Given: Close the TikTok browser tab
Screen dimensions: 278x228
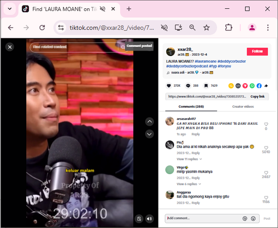Looking at the screenshot, I should pos(113,9).
